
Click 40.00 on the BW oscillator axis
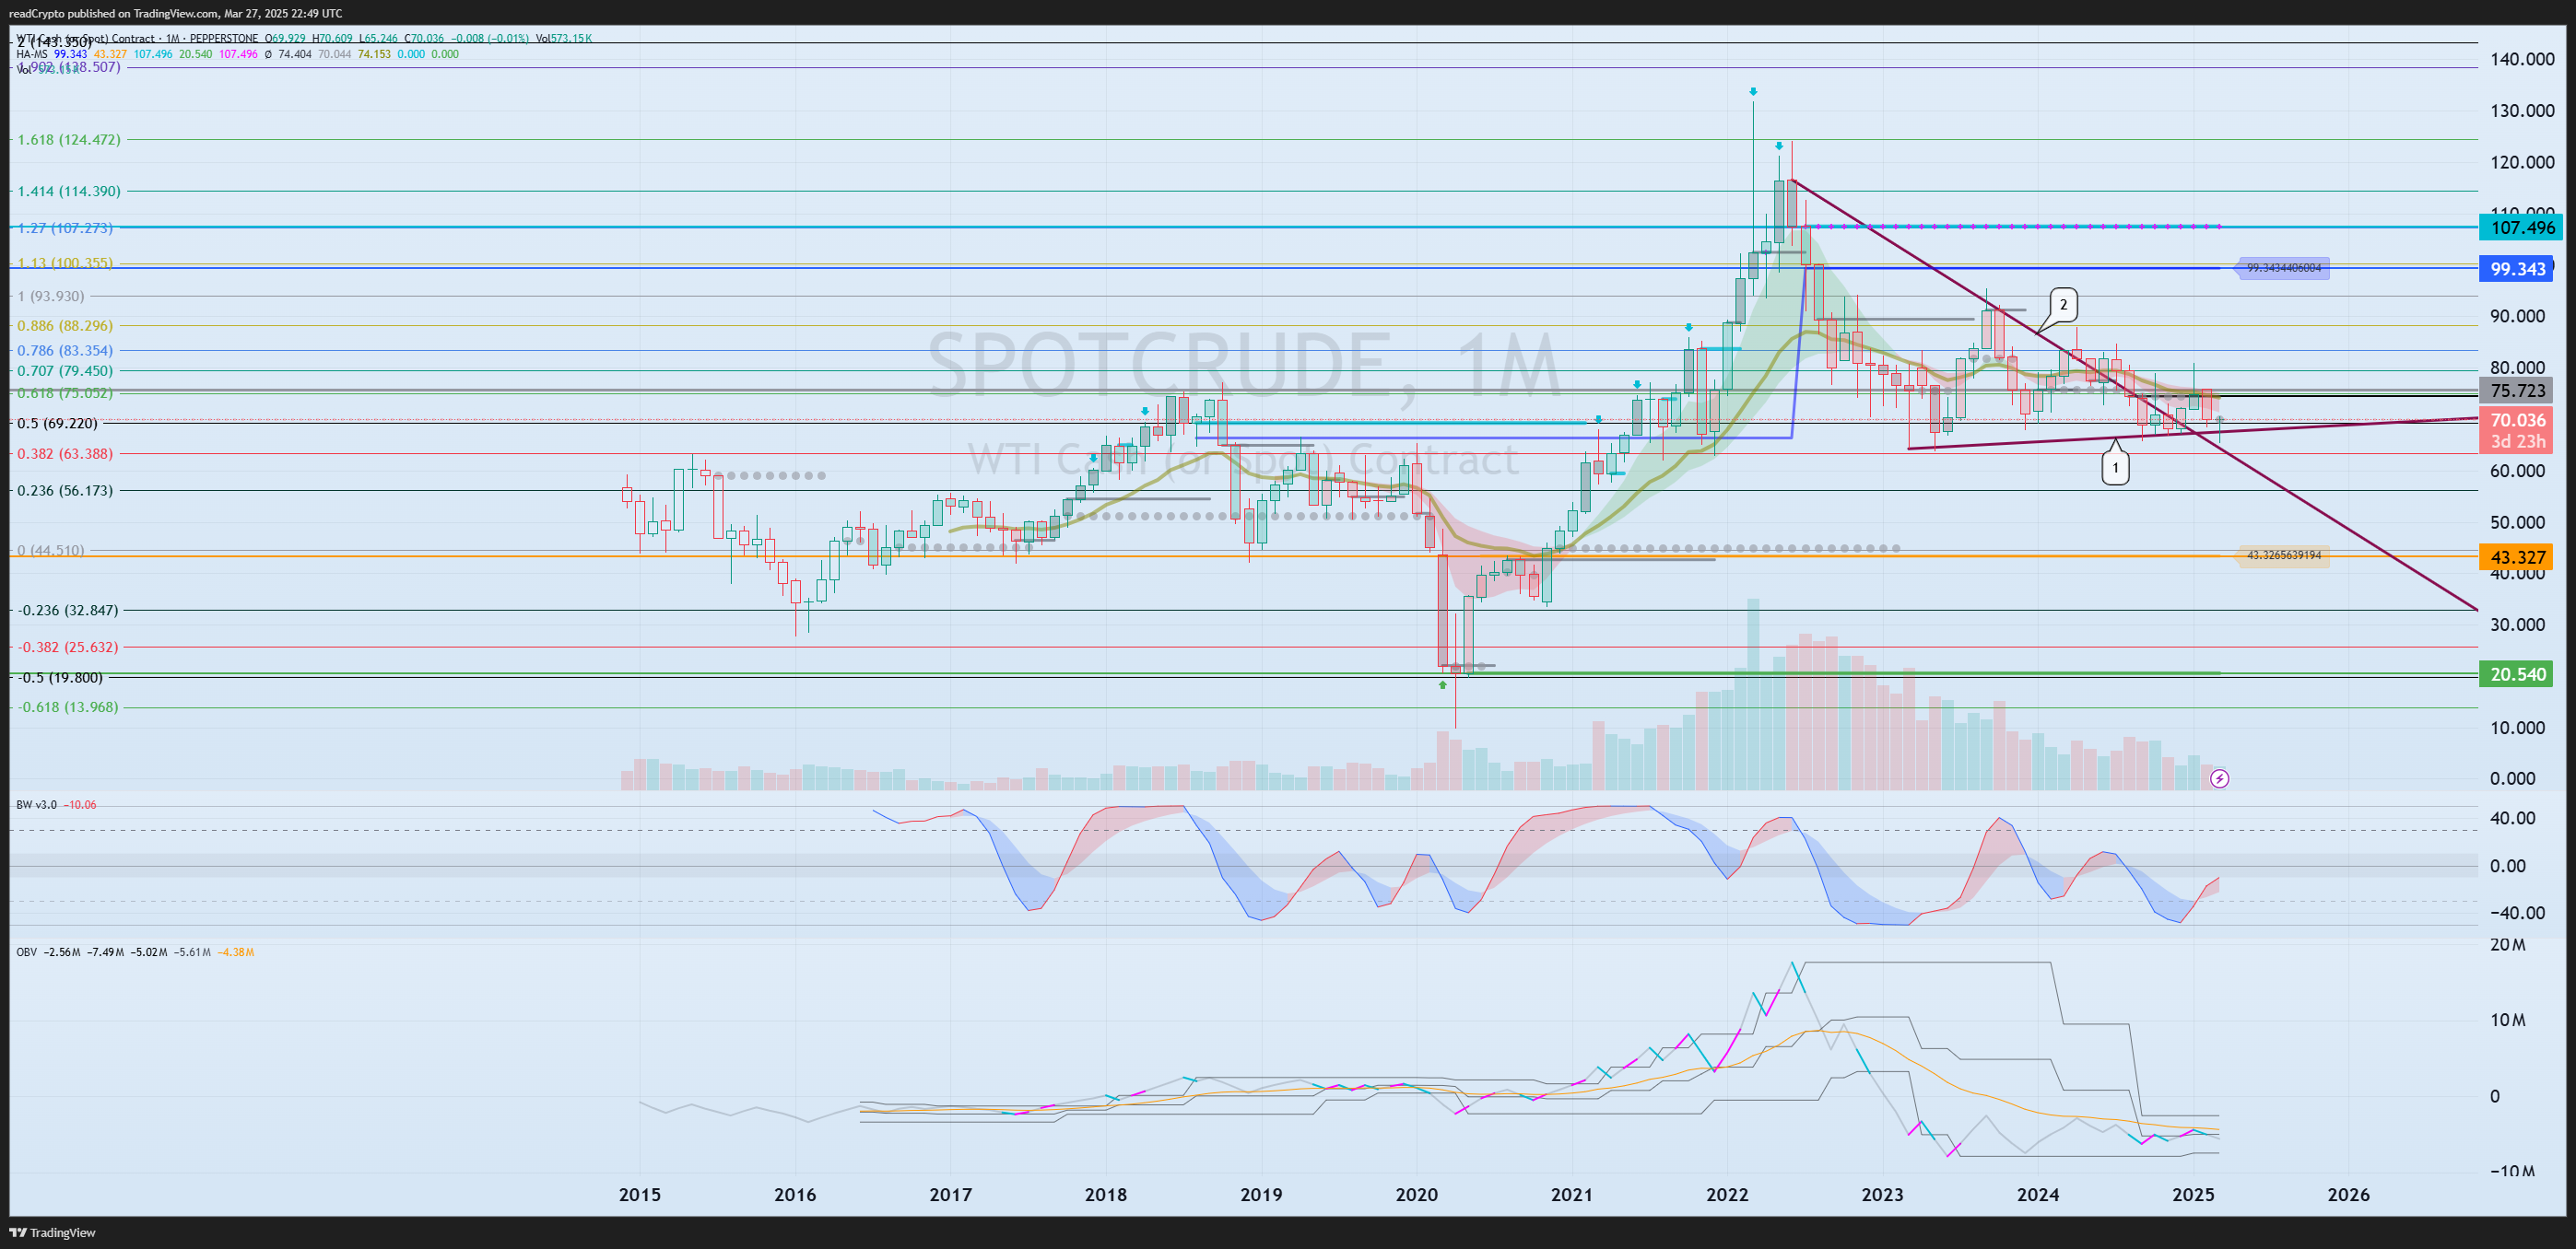click(2513, 818)
